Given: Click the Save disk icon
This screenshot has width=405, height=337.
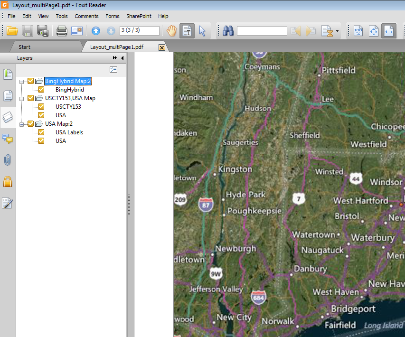Looking at the screenshot, I should [28, 31].
